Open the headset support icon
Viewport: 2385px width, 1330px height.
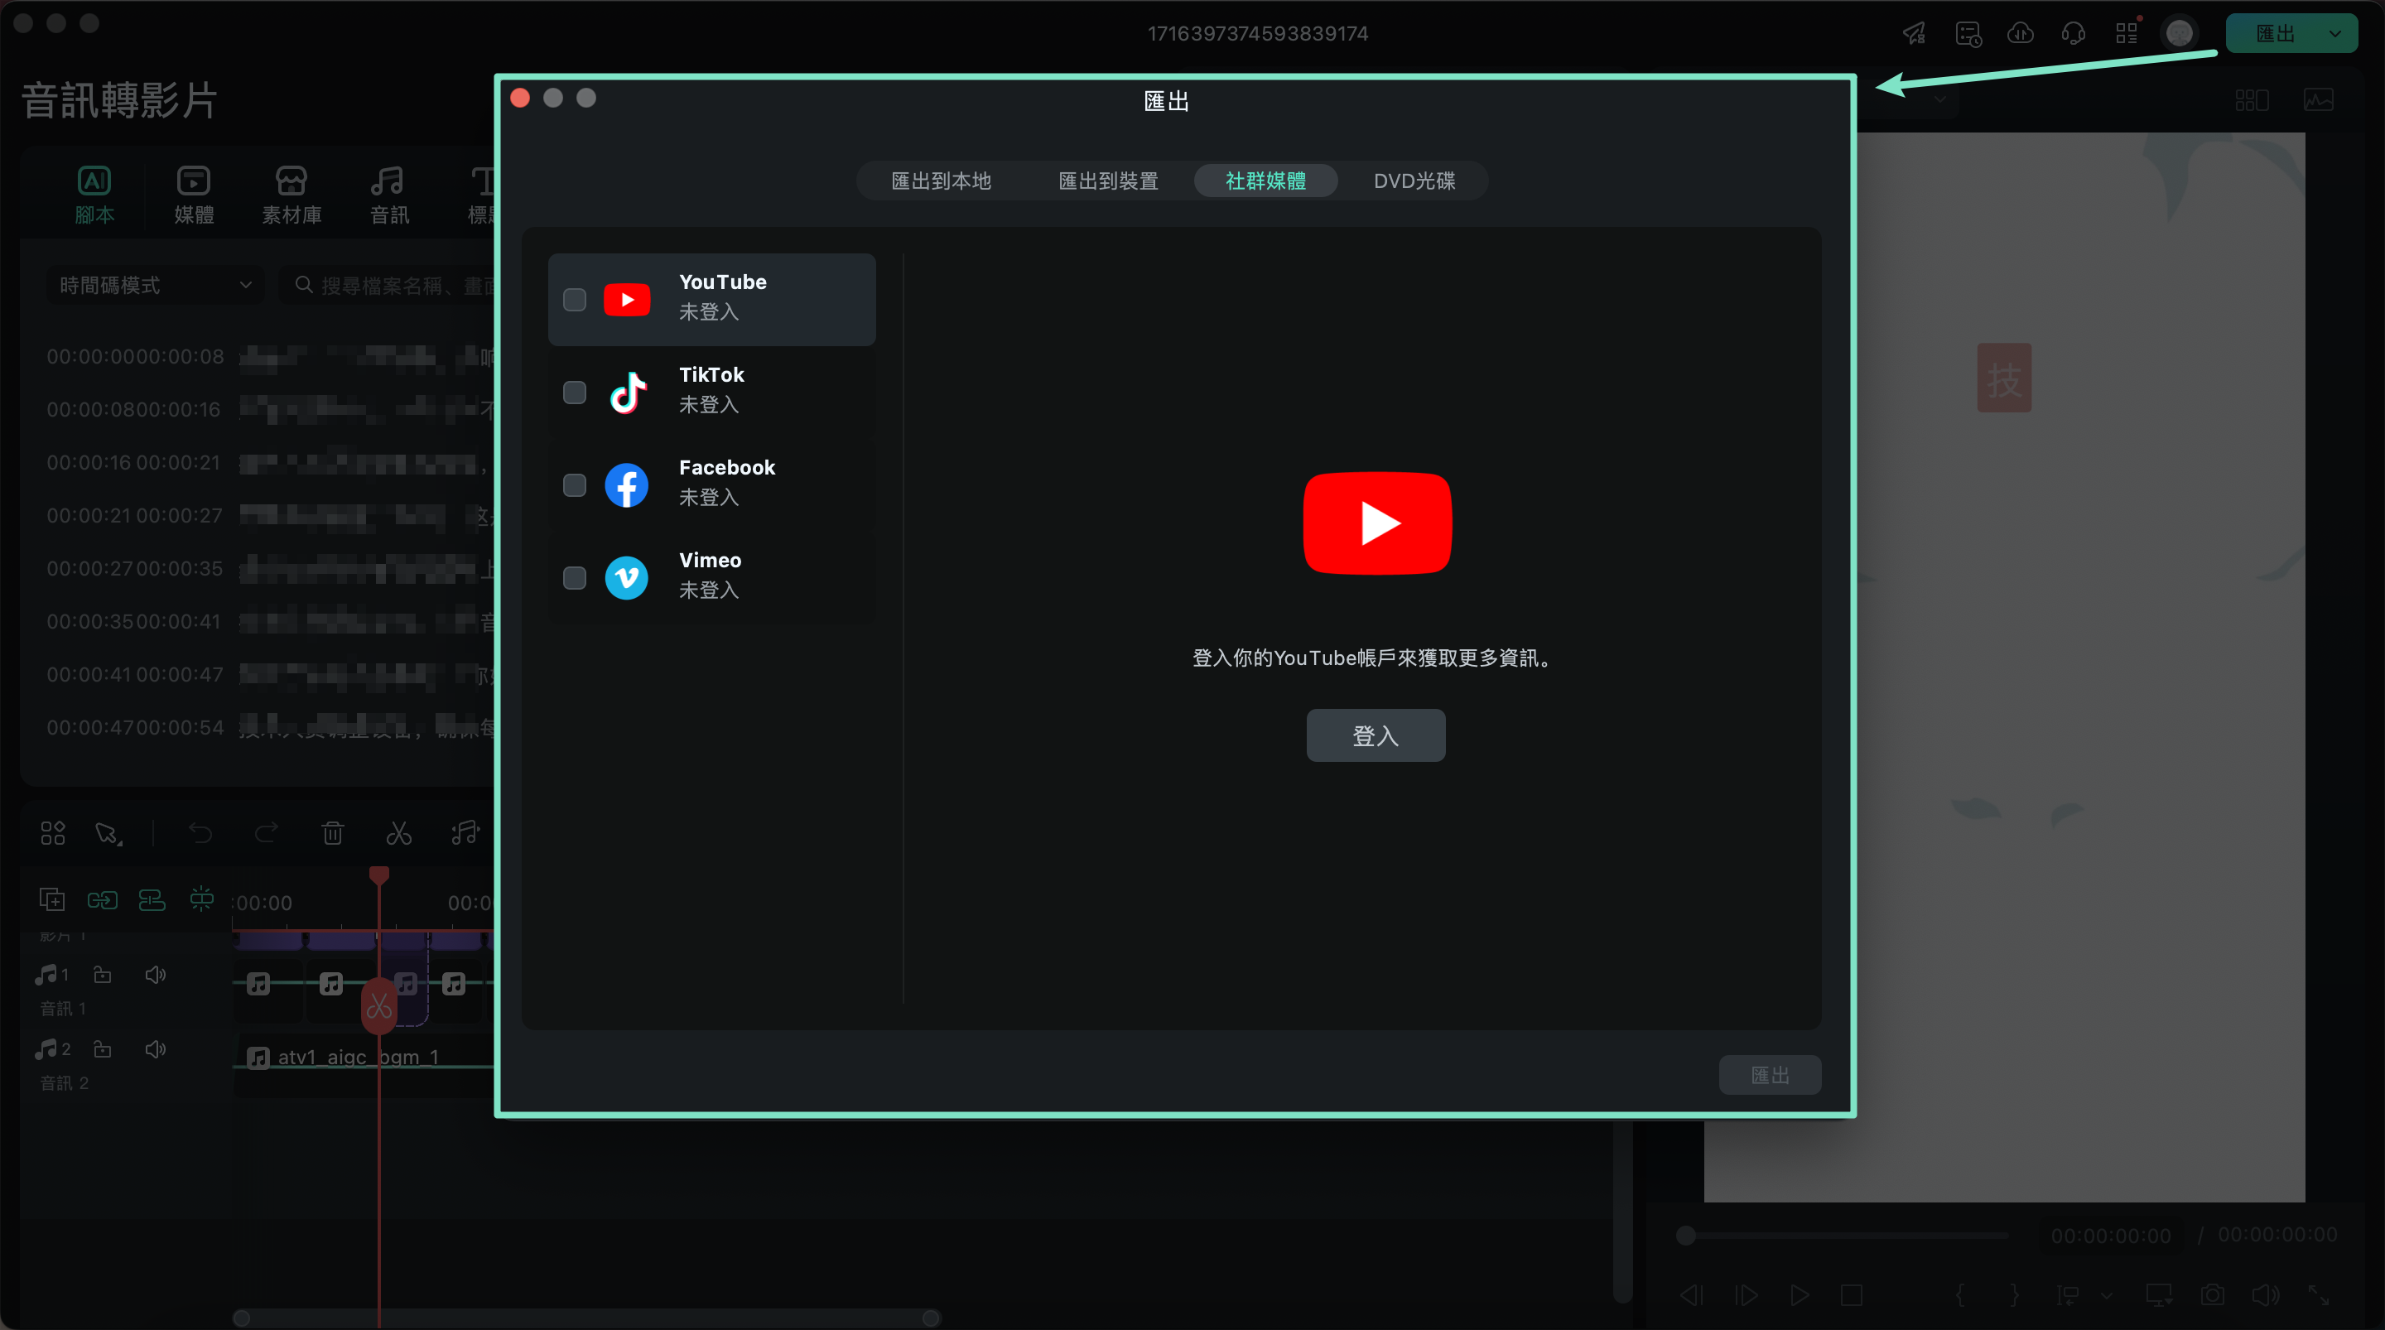click(2073, 33)
